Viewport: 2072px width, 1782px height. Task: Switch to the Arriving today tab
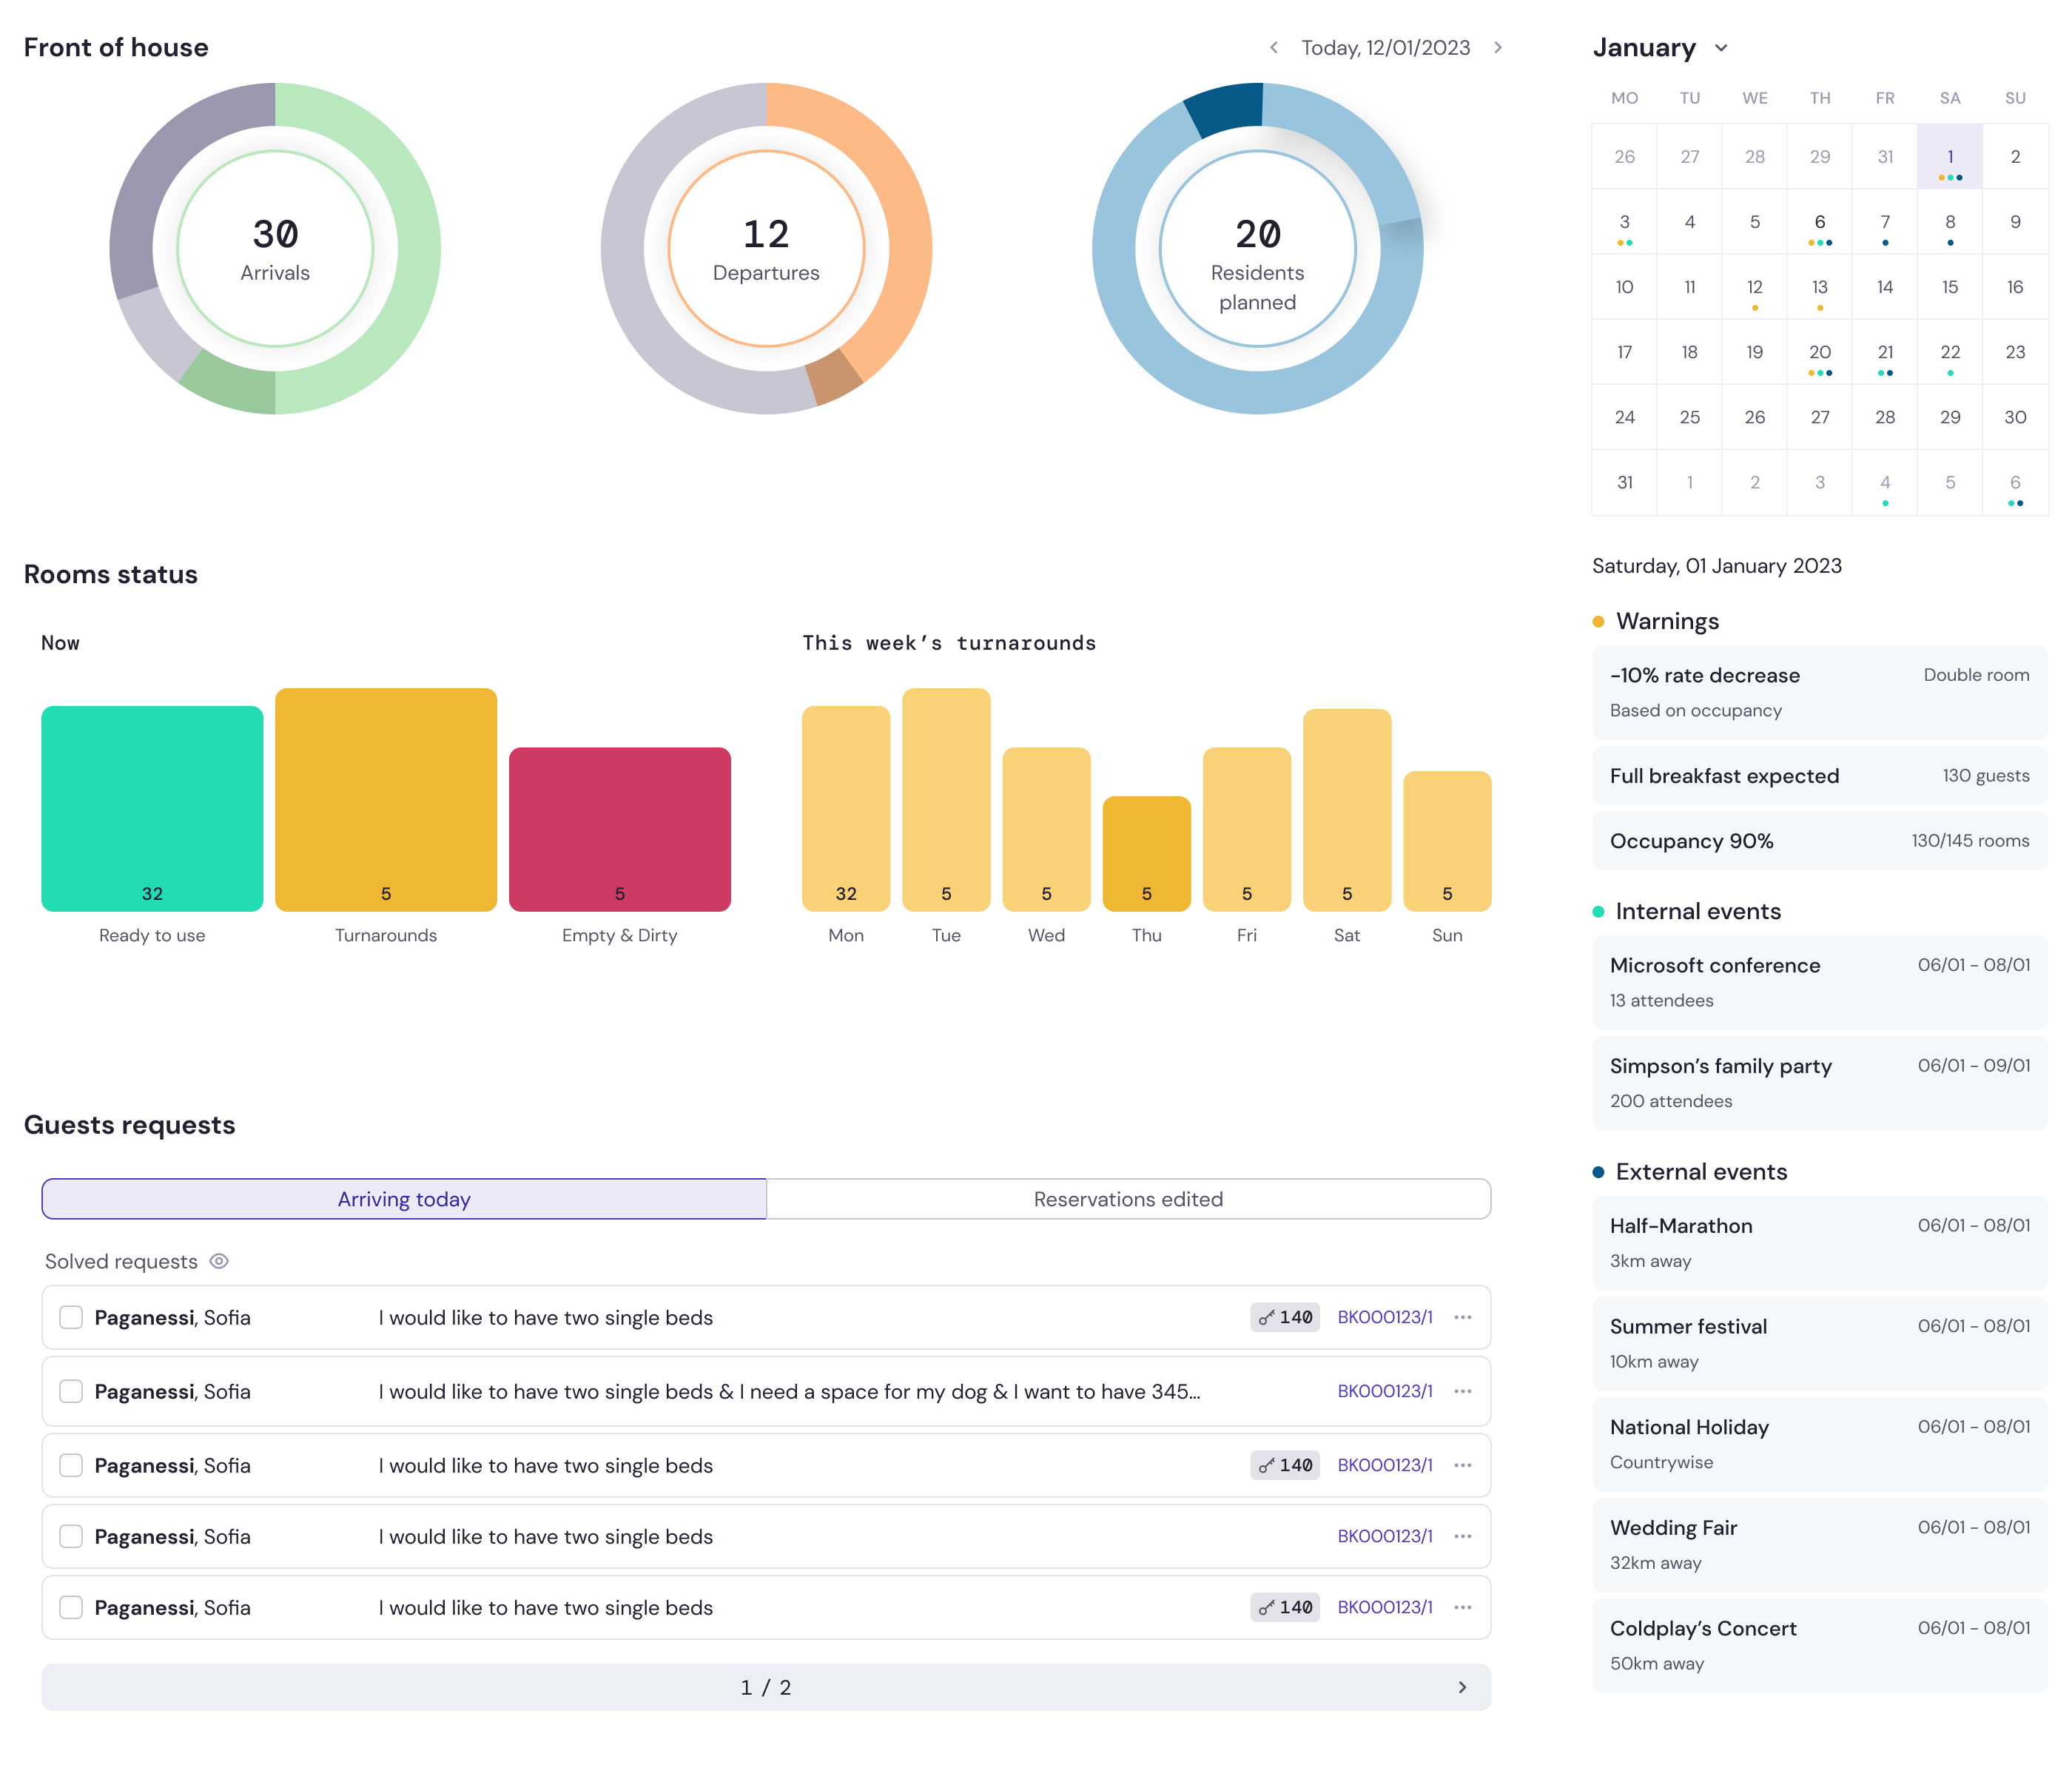(x=404, y=1199)
